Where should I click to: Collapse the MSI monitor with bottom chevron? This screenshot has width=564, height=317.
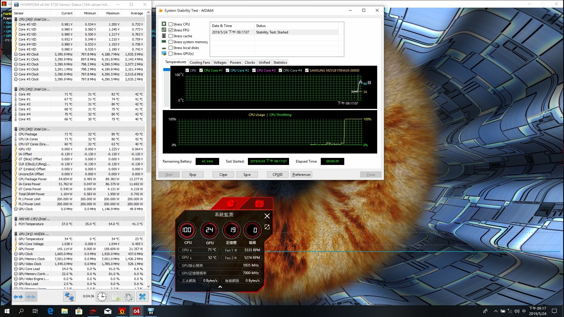pos(220,287)
